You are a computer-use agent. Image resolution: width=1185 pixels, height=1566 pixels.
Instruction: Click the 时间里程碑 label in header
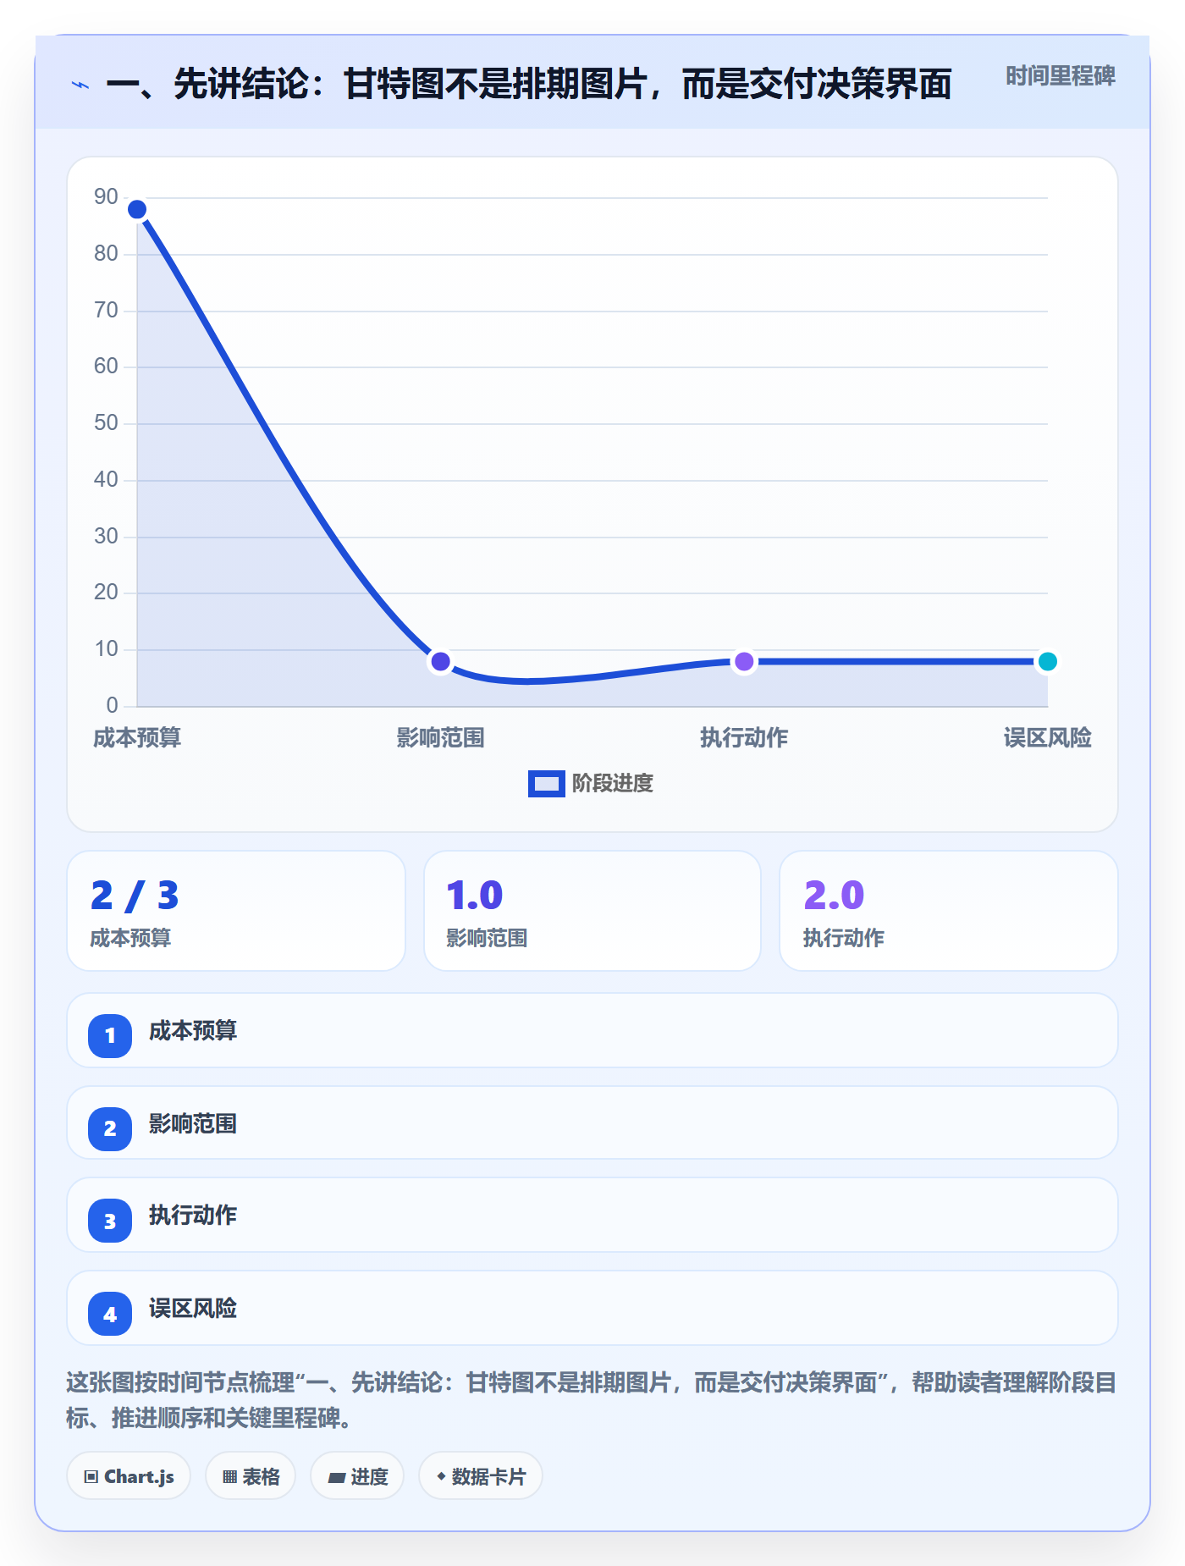(x=1060, y=76)
